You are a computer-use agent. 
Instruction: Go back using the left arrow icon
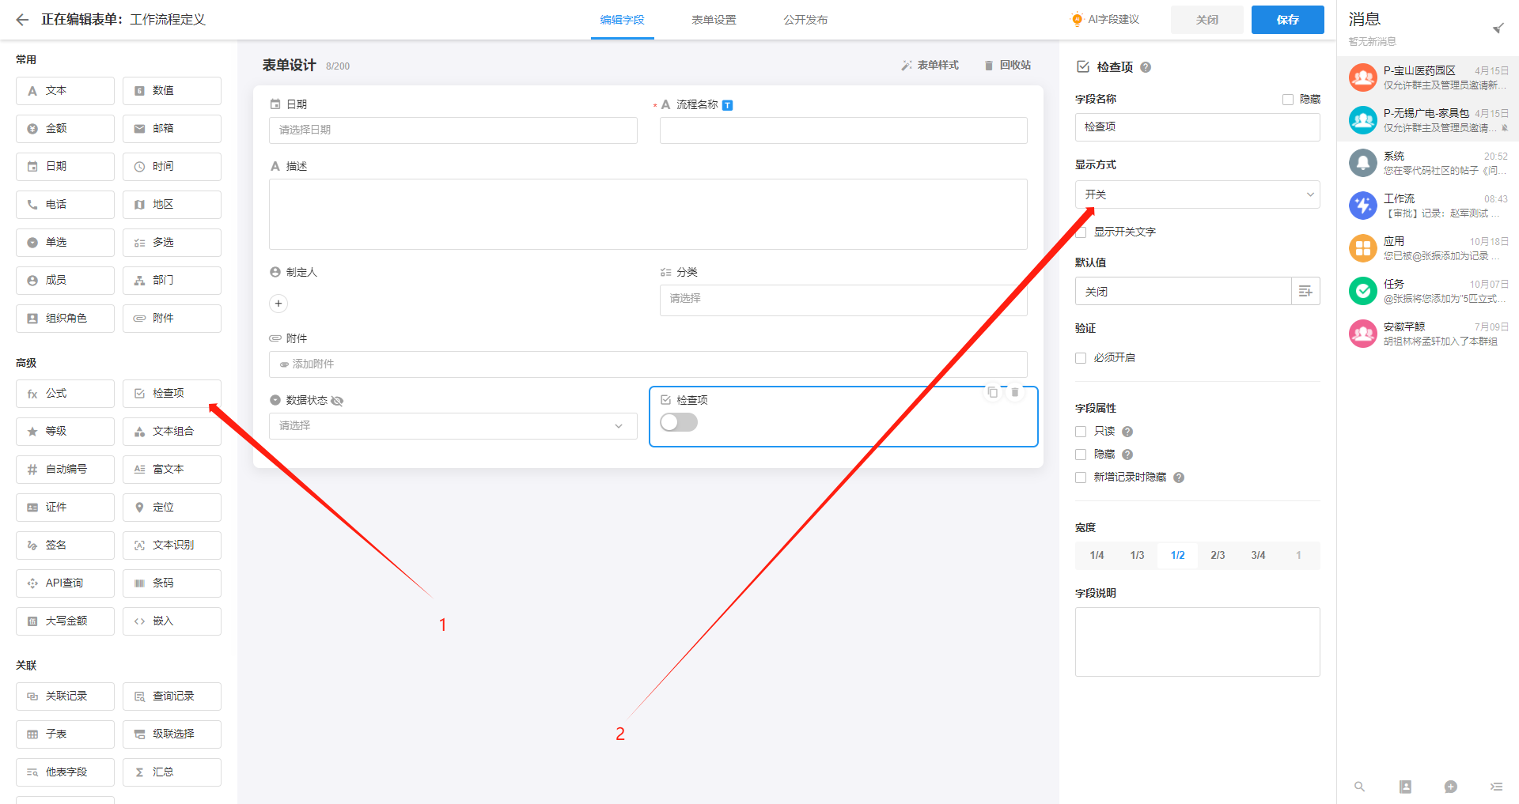click(x=22, y=20)
